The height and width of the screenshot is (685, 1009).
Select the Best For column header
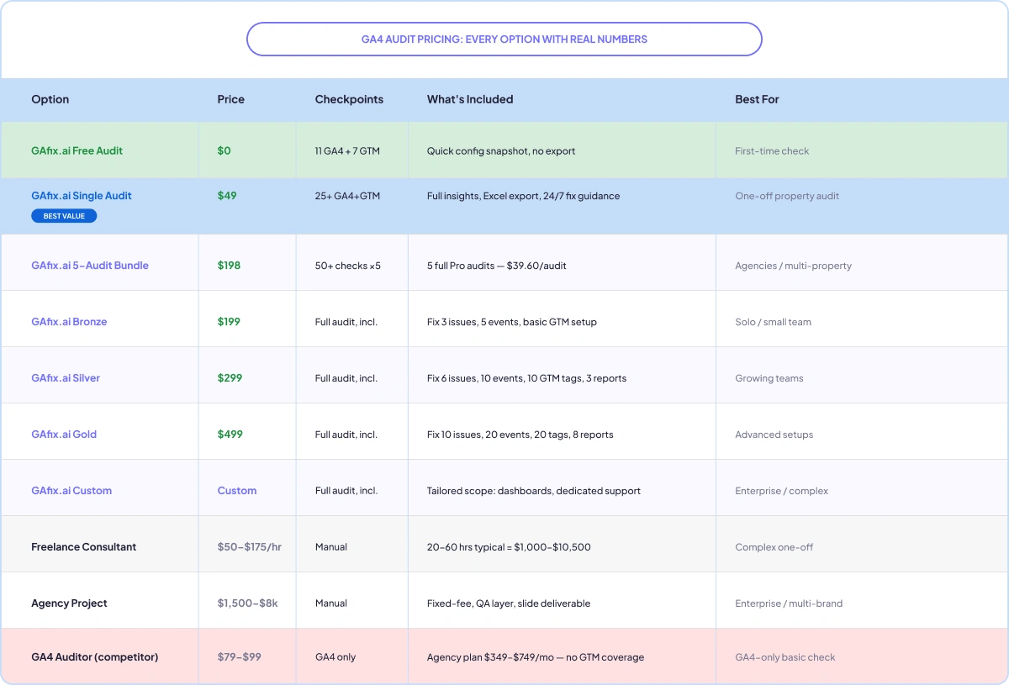point(757,99)
